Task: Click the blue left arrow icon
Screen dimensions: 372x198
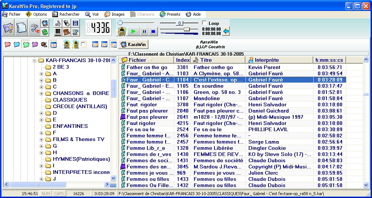Action: (226, 31)
